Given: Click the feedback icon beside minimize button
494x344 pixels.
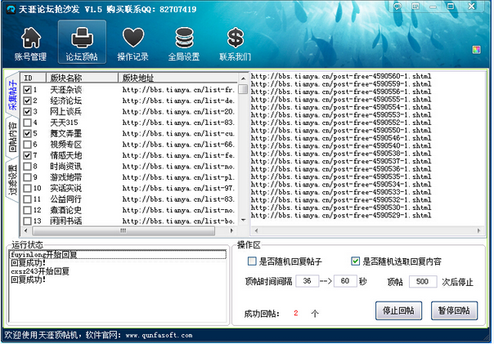Looking at the screenshot, I should [x=415, y=7].
